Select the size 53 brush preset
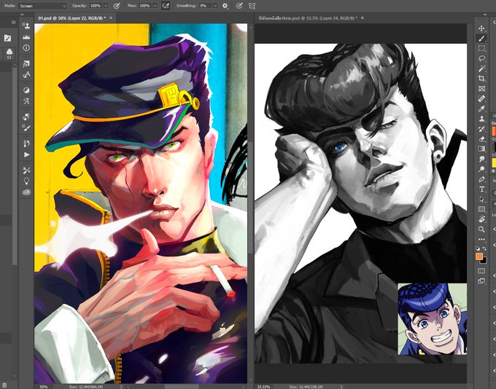Viewport: 496px width, 389px height. [x=9, y=53]
